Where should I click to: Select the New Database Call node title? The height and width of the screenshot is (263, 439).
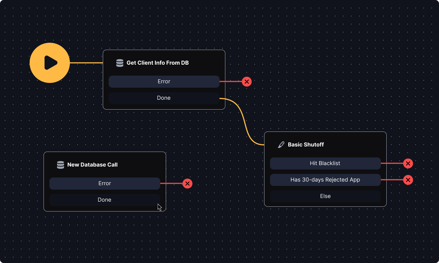pos(92,165)
